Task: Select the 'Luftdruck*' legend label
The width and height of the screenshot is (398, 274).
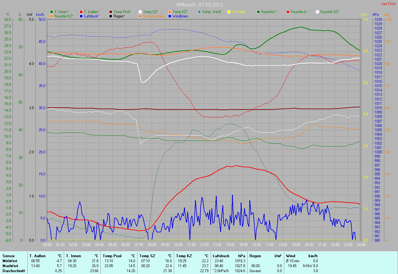Action: 92,16
